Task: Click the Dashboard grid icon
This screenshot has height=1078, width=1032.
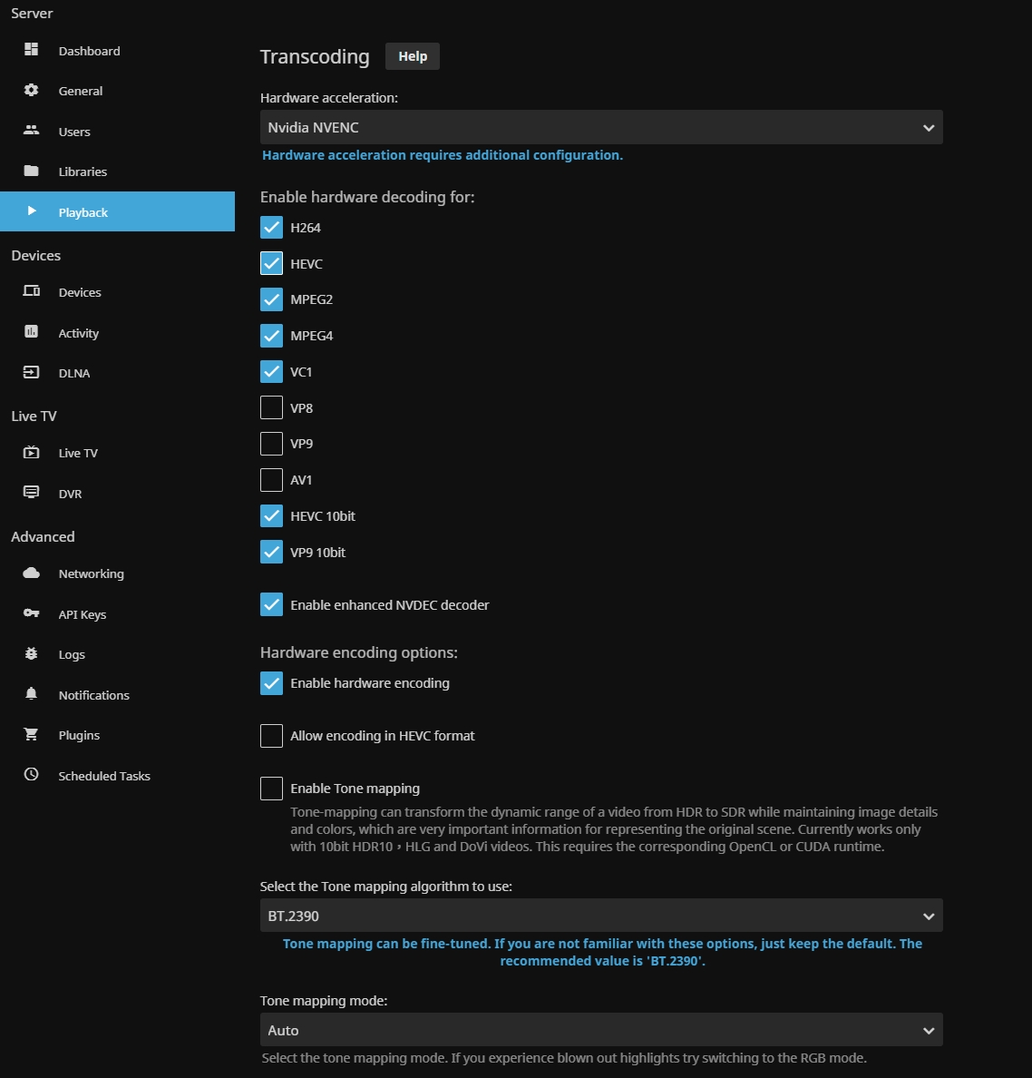Action: (x=31, y=50)
